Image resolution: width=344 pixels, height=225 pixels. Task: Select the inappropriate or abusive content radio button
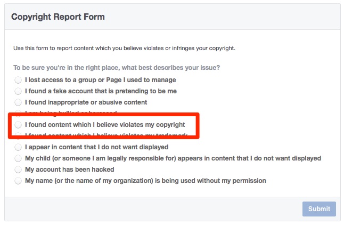(x=19, y=102)
